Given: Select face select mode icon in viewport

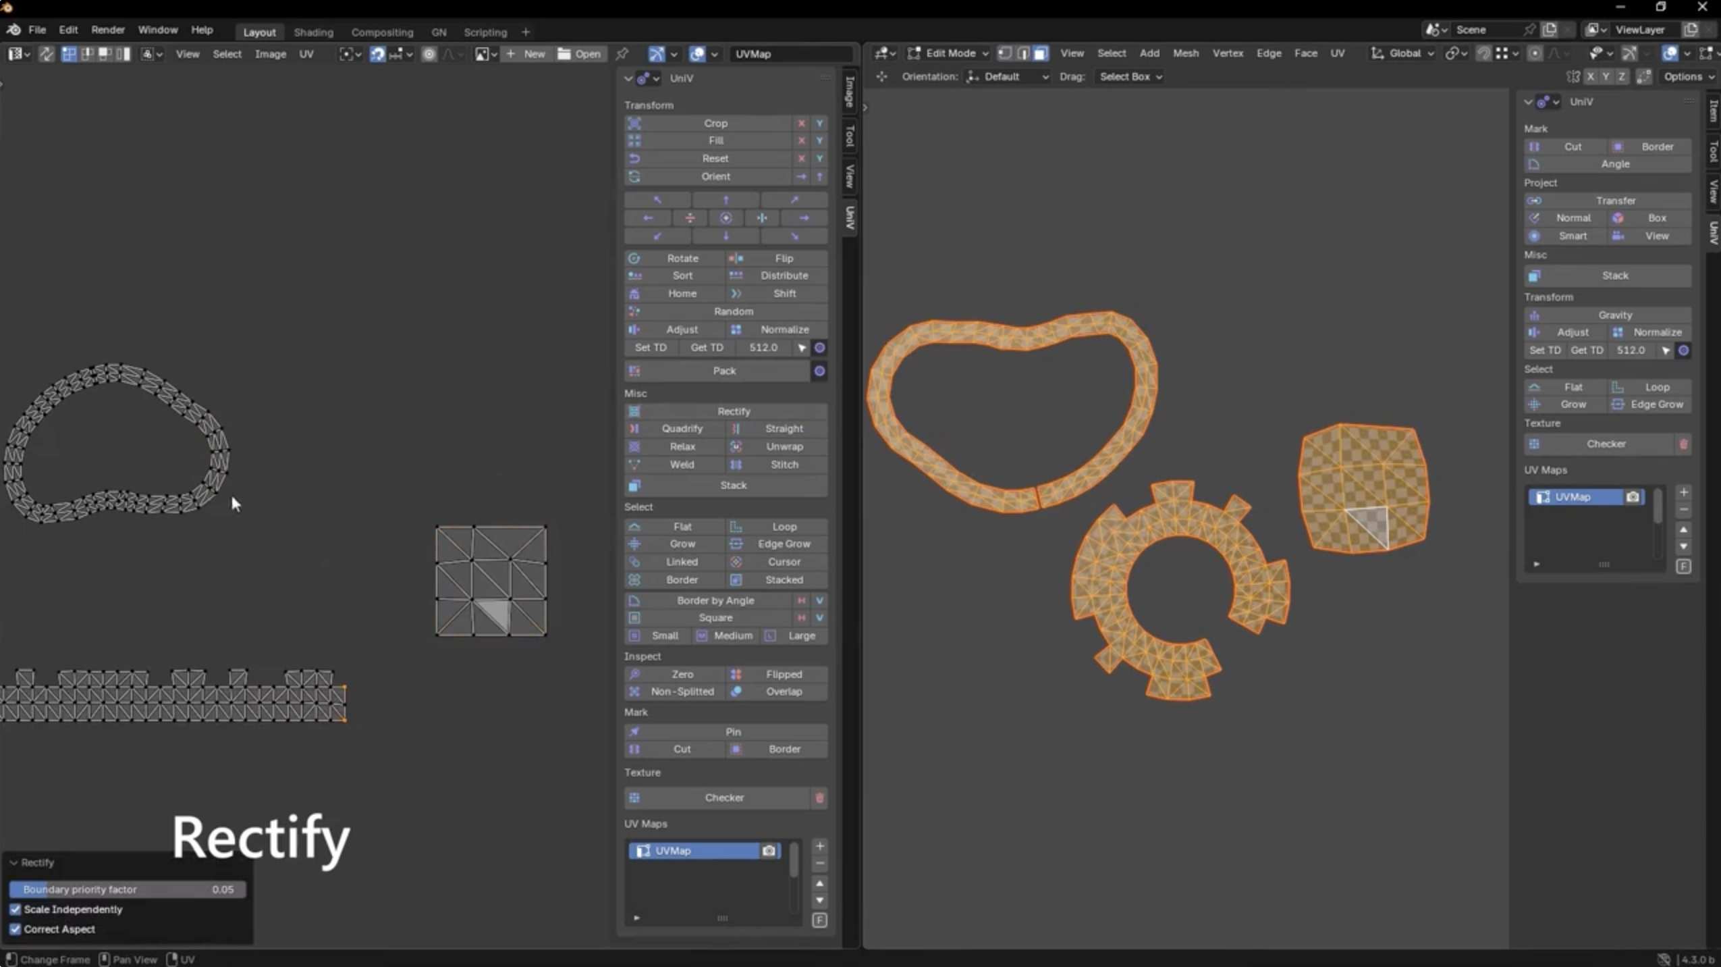Looking at the screenshot, I should pyautogui.click(x=1041, y=53).
